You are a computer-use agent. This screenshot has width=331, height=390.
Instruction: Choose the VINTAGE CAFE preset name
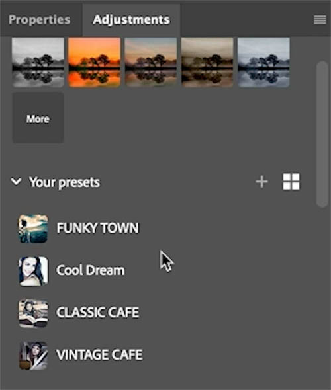[x=99, y=354]
